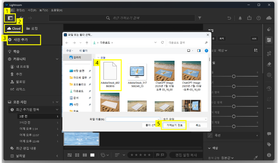Open the 원본값 white balance dropdown

point(227,158)
